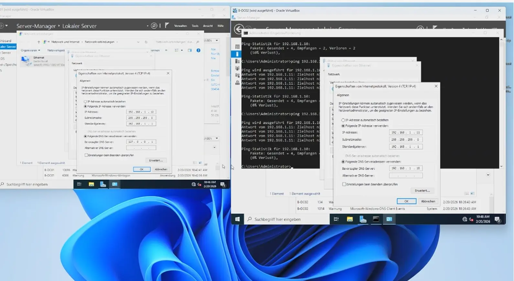Image resolution: width=514 pixels, height=281 pixels.
Task: Open Server-Manager icon on B-DC02 taskbar
Action: coord(363,219)
